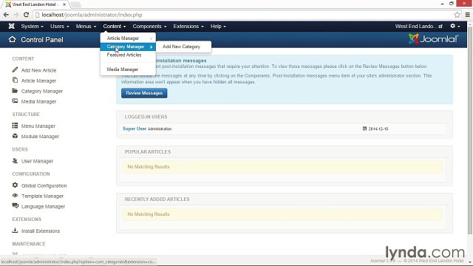
Task: Click the gear icon beside Global Configuration
Action: click(15, 185)
